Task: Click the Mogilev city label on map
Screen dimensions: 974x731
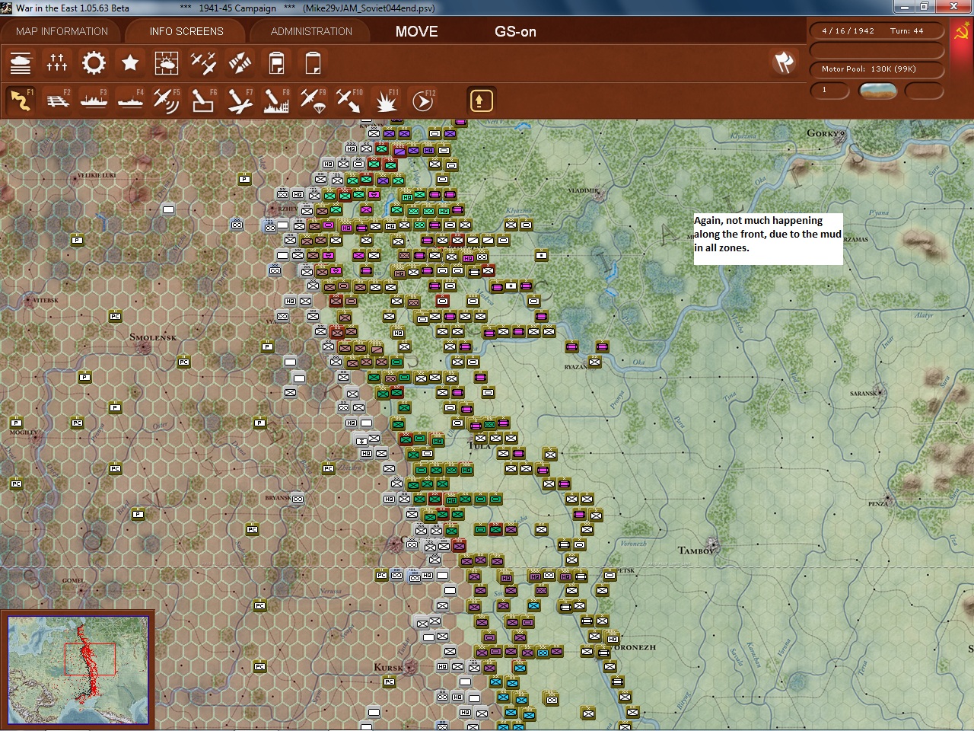Action: click(23, 433)
